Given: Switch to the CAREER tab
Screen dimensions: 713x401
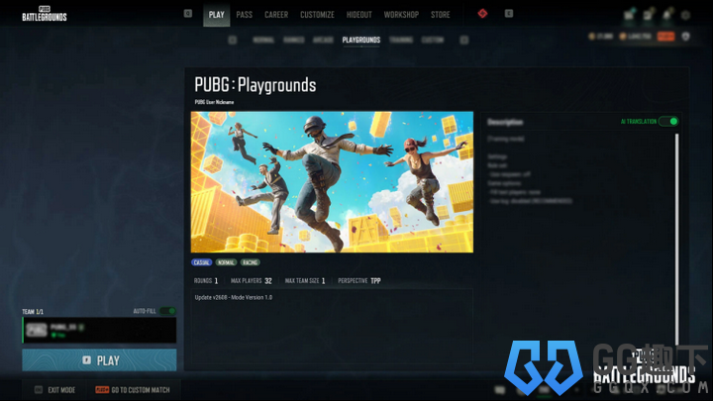Looking at the screenshot, I should 276,15.
